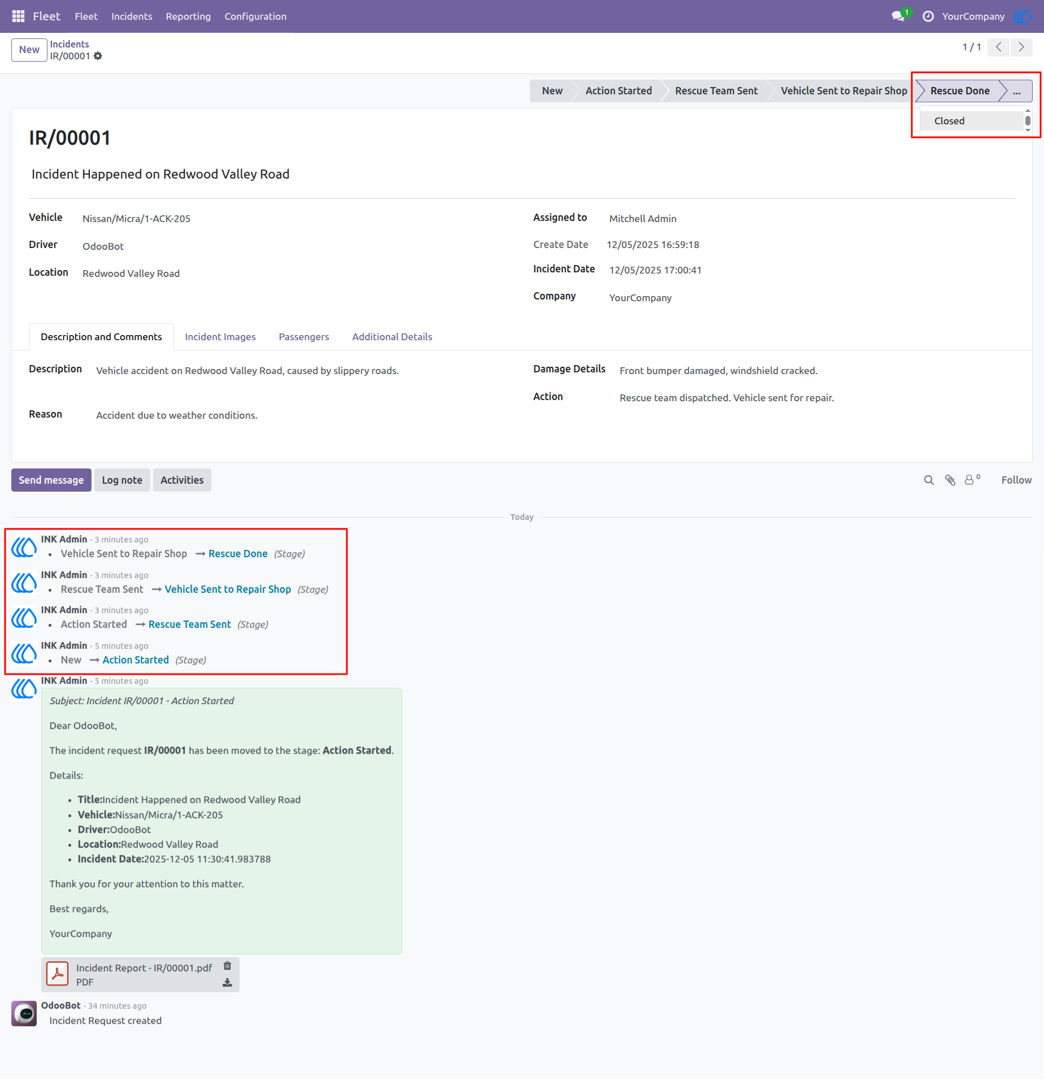Open the Reporting menu
Screen dimensions: 1044x1081
pos(188,16)
